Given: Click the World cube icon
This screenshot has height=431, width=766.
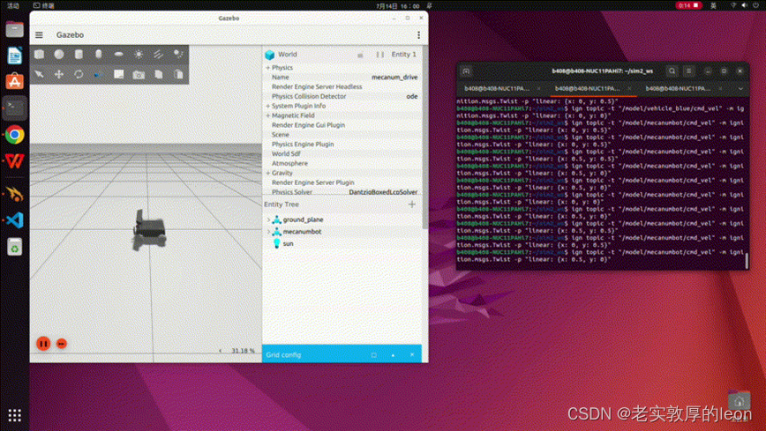Looking at the screenshot, I should pos(270,55).
